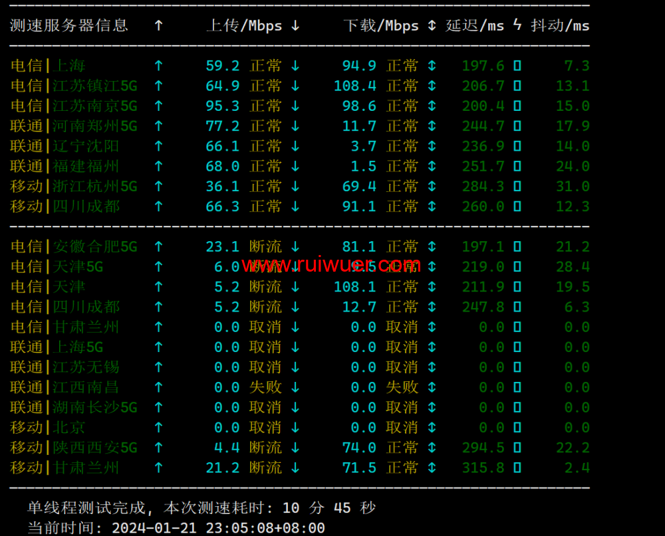The height and width of the screenshot is (536, 665).
Task: Select the 测速服务器信息 column header
Action: click(x=68, y=26)
